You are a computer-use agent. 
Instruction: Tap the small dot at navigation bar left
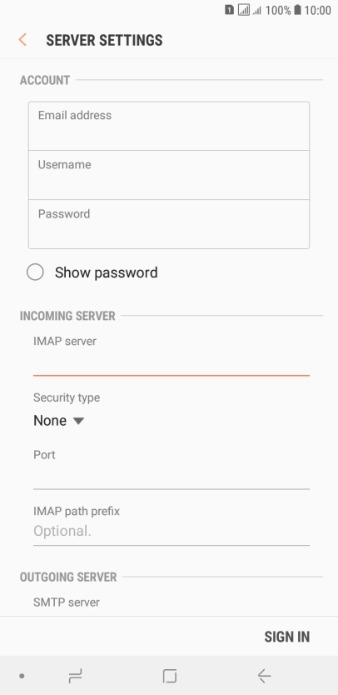coord(22,676)
